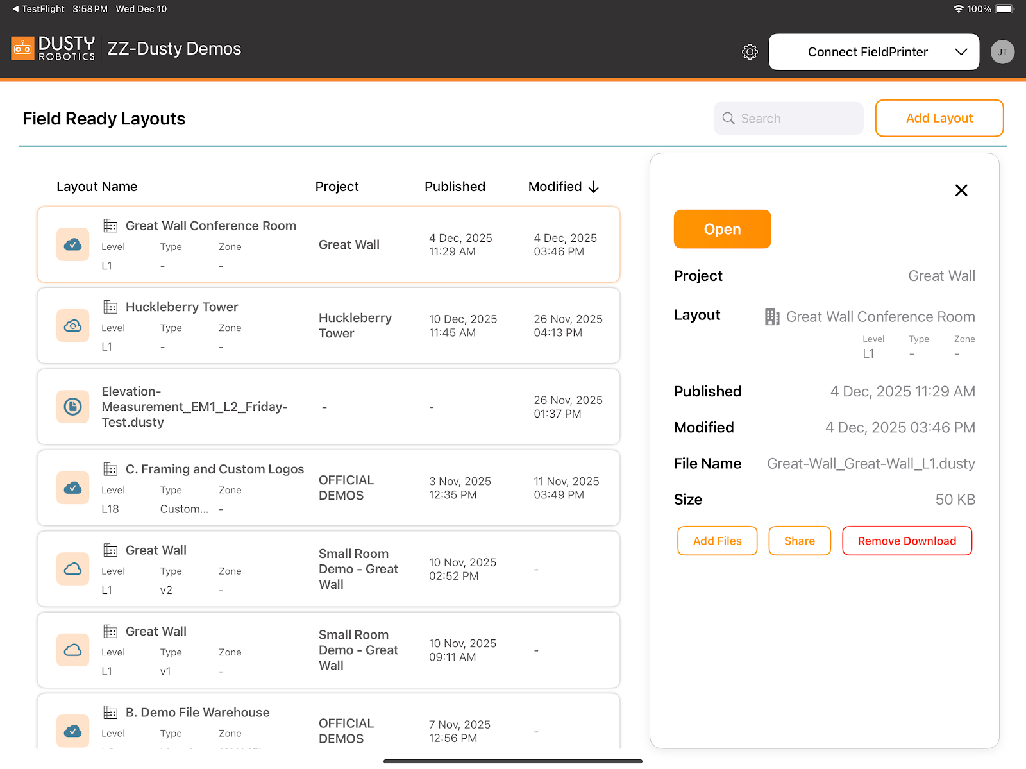Click the Add Layout button

click(x=939, y=118)
